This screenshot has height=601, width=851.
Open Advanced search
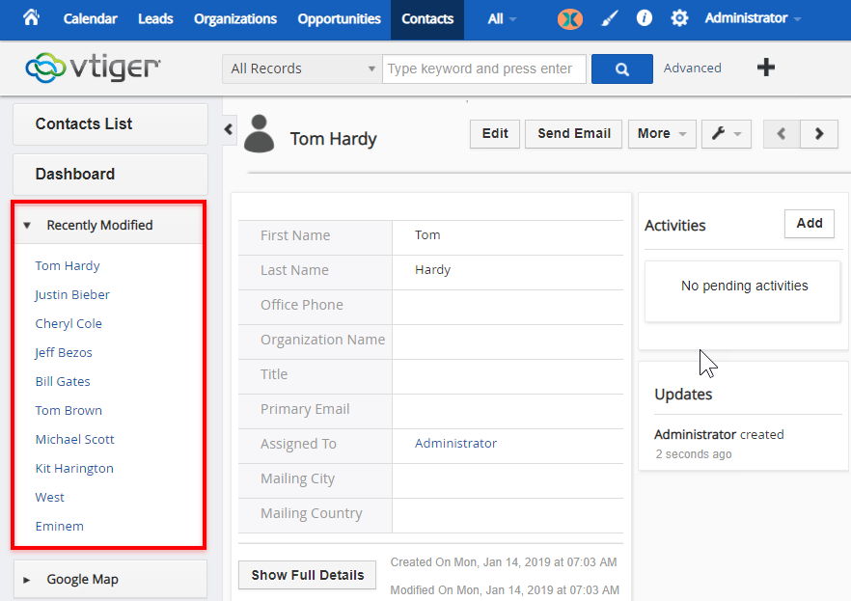692,68
